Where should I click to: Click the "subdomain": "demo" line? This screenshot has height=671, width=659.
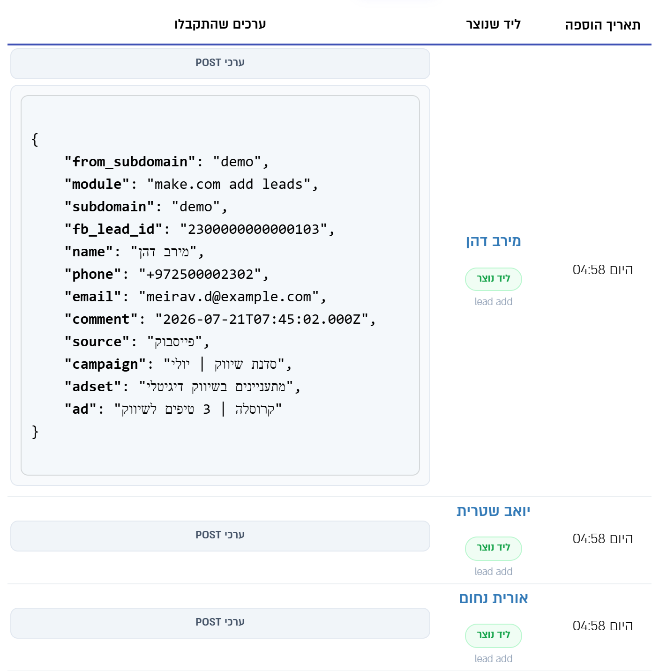146,207
